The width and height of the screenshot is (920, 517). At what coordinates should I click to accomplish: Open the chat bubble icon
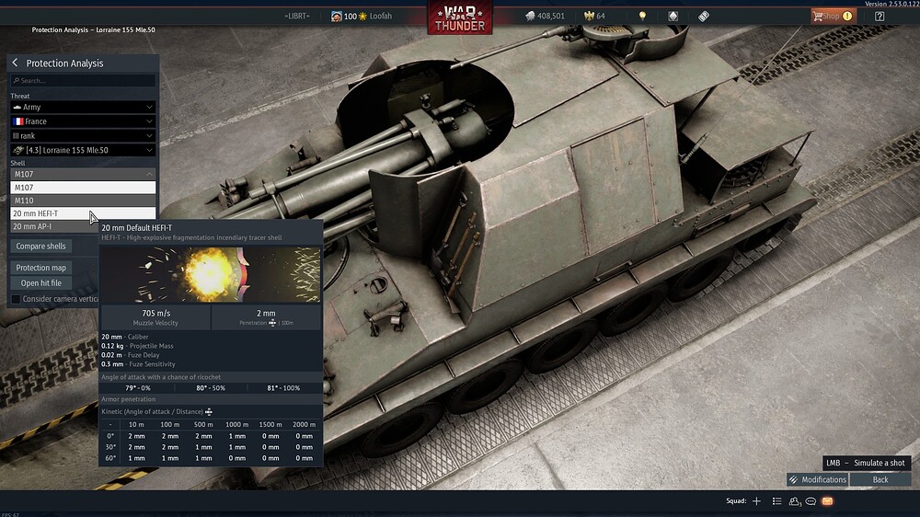pyautogui.click(x=811, y=501)
